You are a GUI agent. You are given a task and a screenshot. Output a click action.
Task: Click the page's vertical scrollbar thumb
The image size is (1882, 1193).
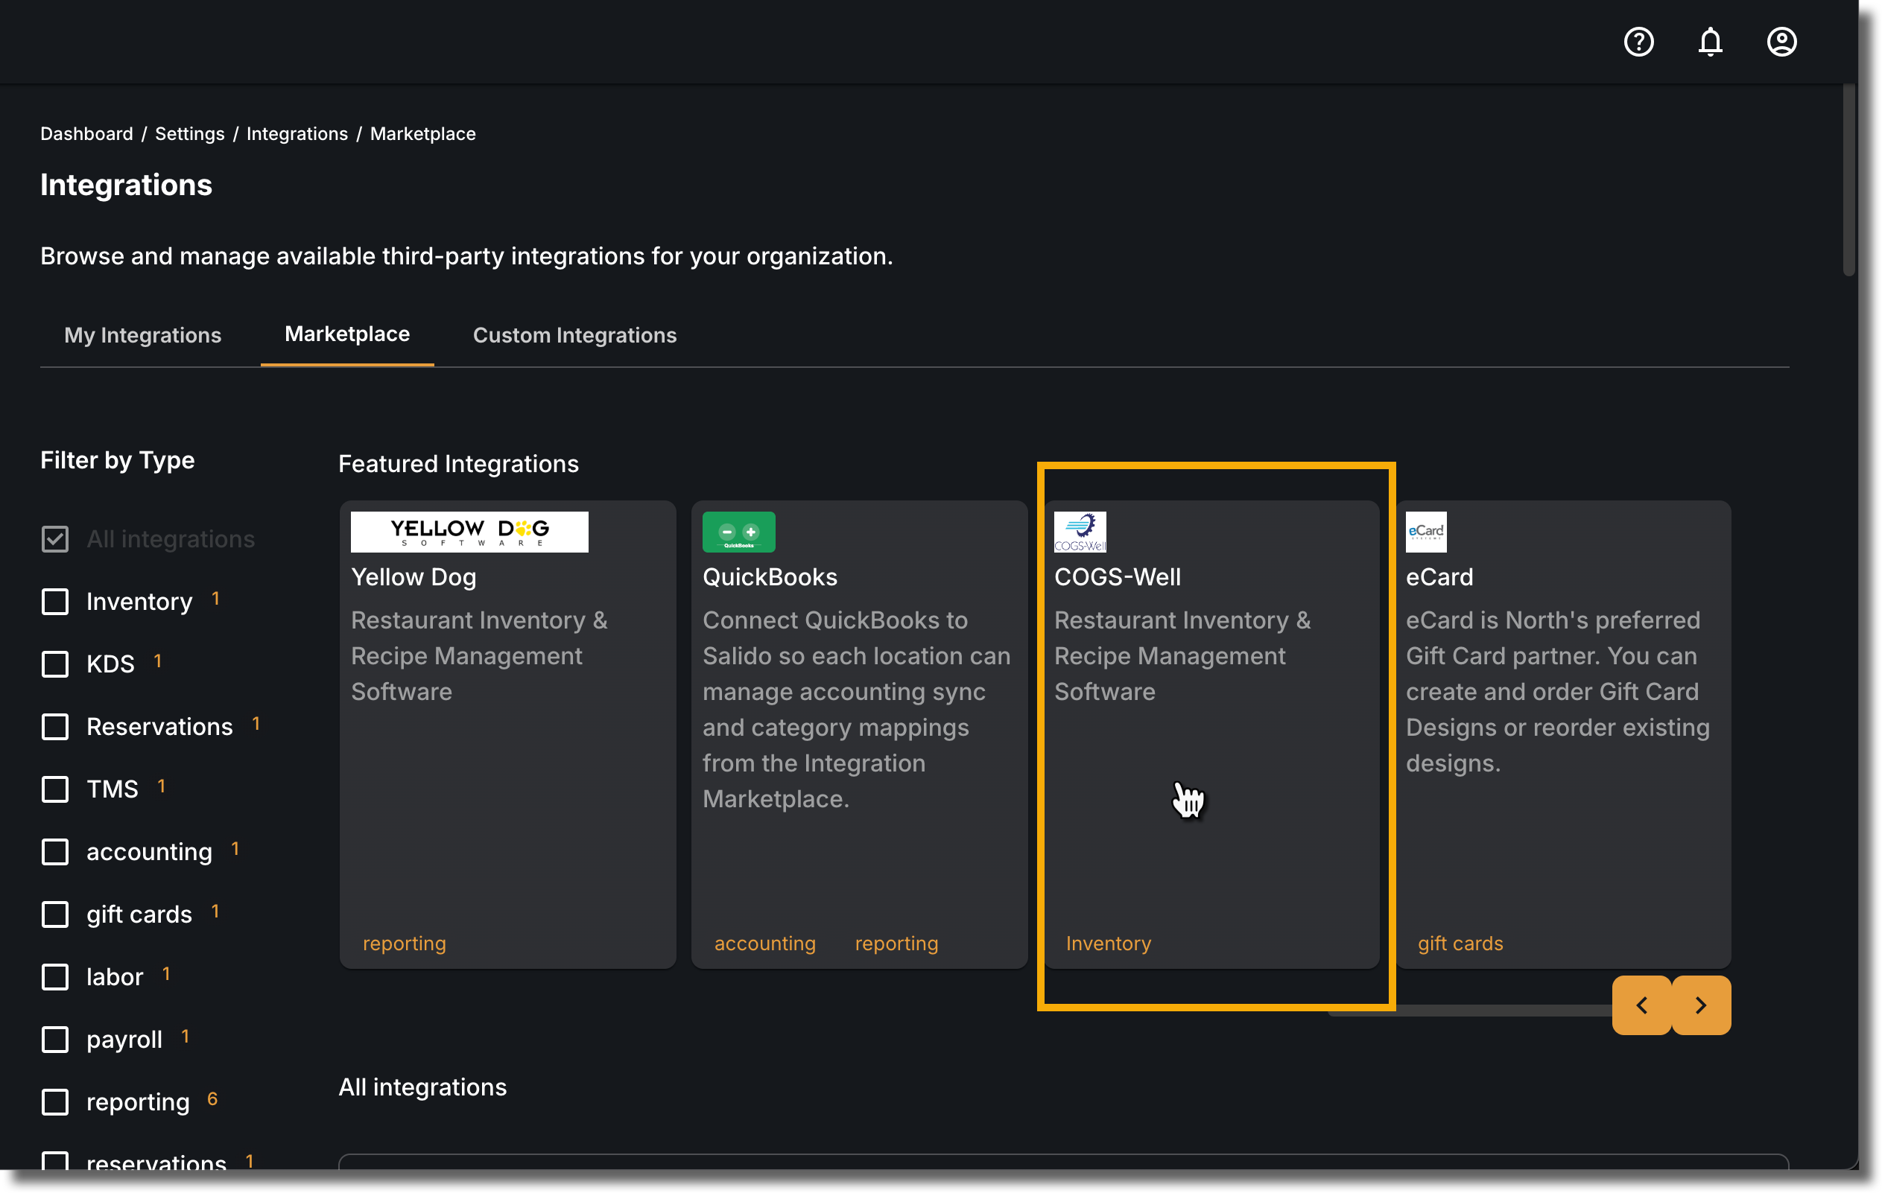pos(1848,179)
